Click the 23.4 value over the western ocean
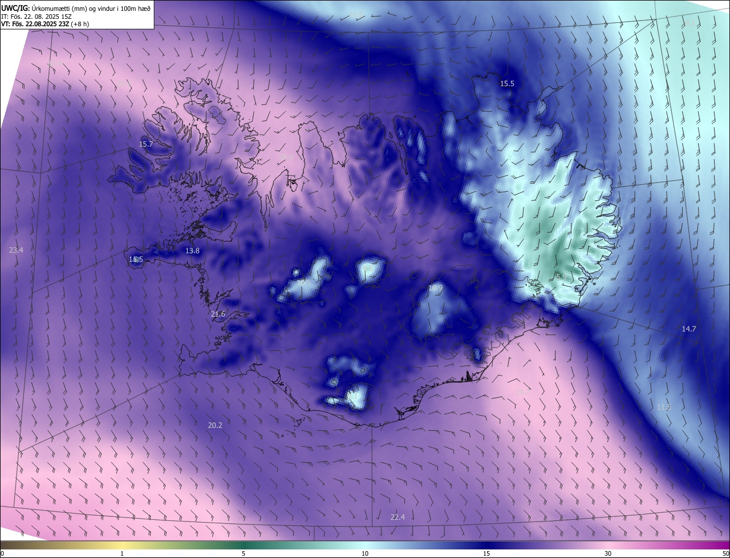Screen dimensions: 730x558 (17, 250)
